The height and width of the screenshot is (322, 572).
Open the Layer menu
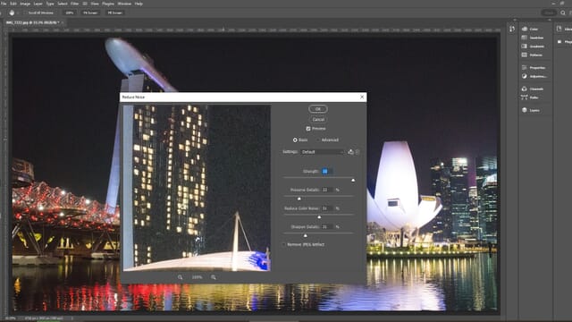[38, 4]
